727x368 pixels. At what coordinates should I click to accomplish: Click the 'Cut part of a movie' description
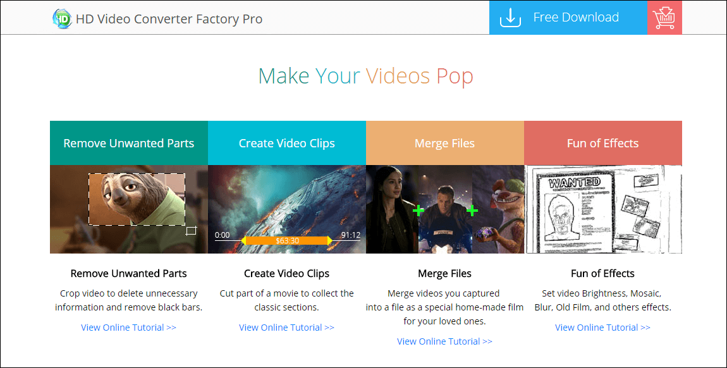[286, 300]
